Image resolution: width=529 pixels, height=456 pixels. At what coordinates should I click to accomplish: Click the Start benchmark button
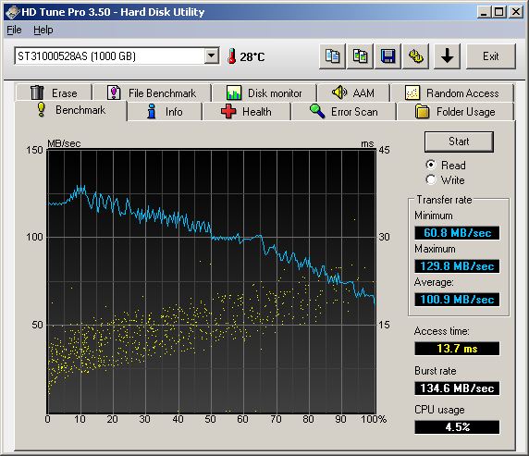pos(459,142)
